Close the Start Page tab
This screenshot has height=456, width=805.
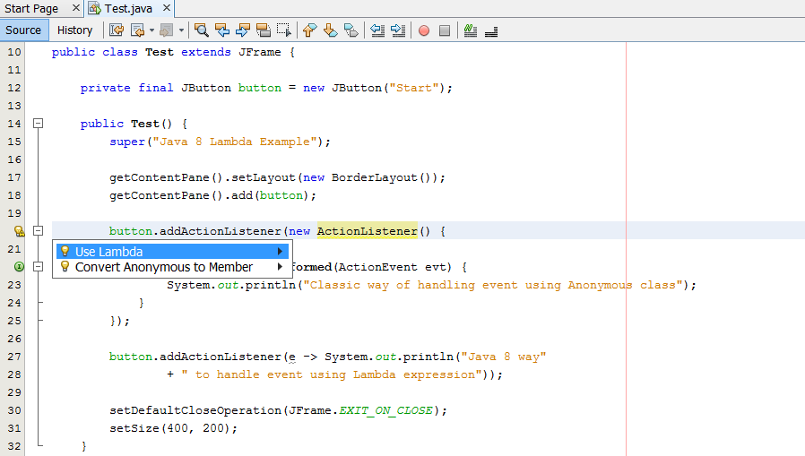pyautogui.click(x=76, y=8)
